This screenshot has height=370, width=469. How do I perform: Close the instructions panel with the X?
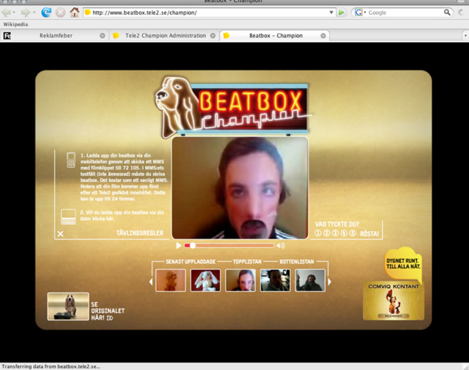(60, 234)
